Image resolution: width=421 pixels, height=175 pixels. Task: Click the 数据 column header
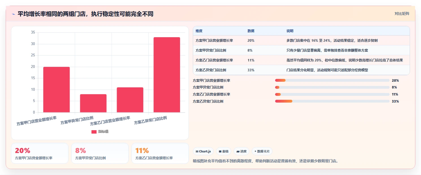pyautogui.click(x=251, y=31)
